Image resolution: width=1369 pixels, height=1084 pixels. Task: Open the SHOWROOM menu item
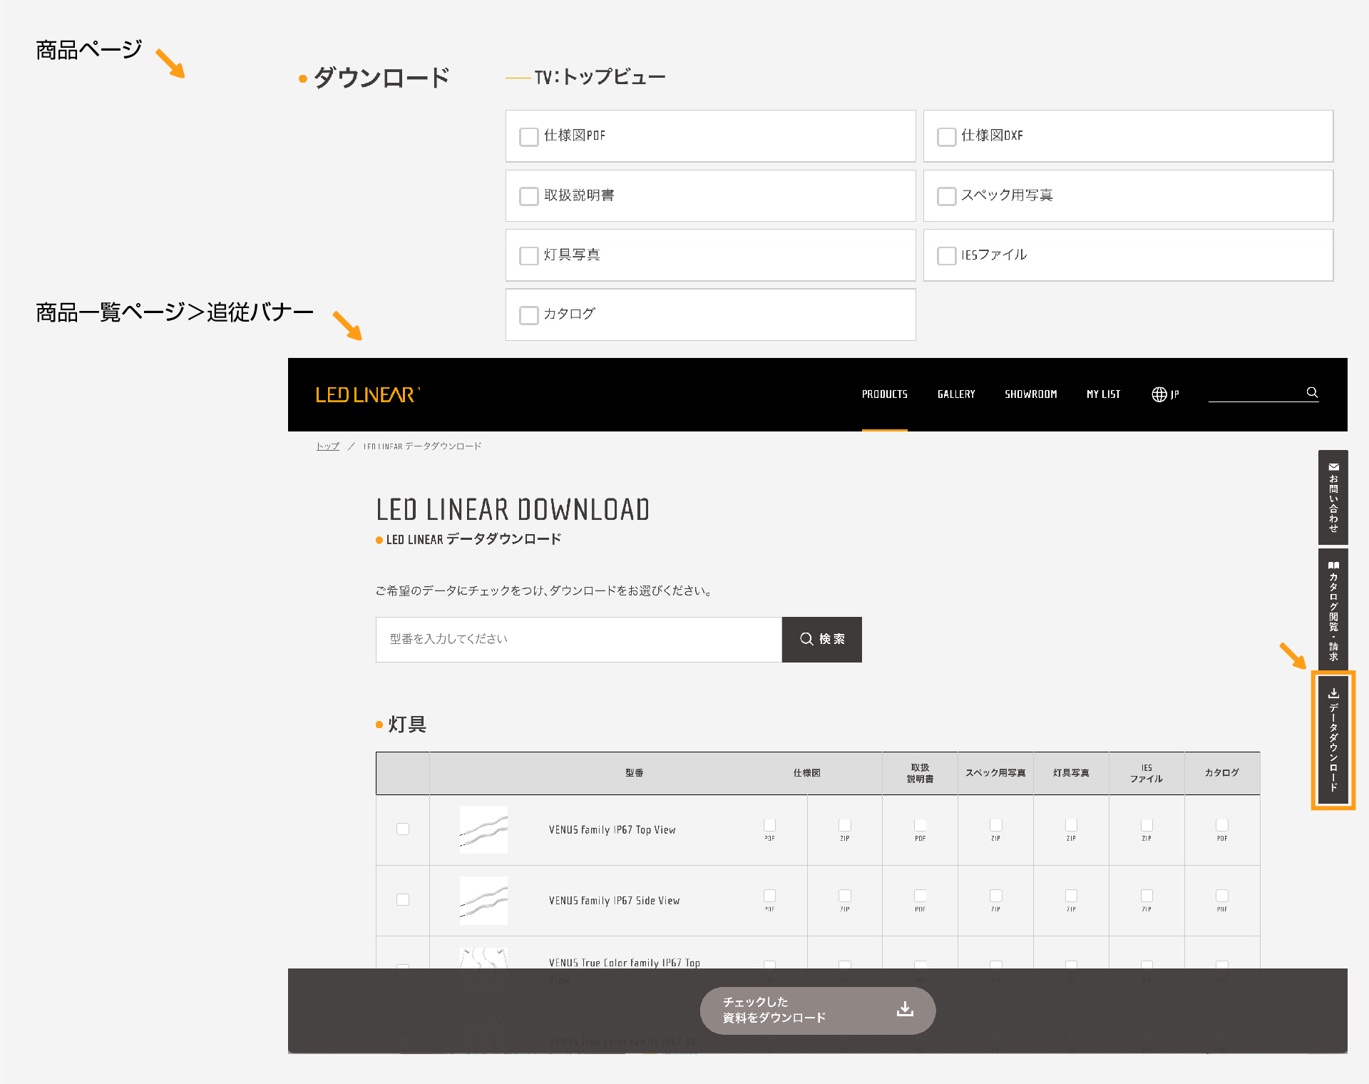point(1031,394)
